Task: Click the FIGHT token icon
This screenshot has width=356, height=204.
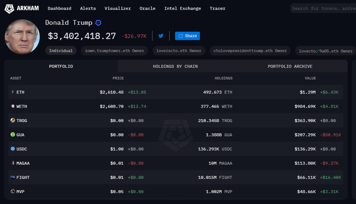Action: pyautogui.click(x=13, y=177)
